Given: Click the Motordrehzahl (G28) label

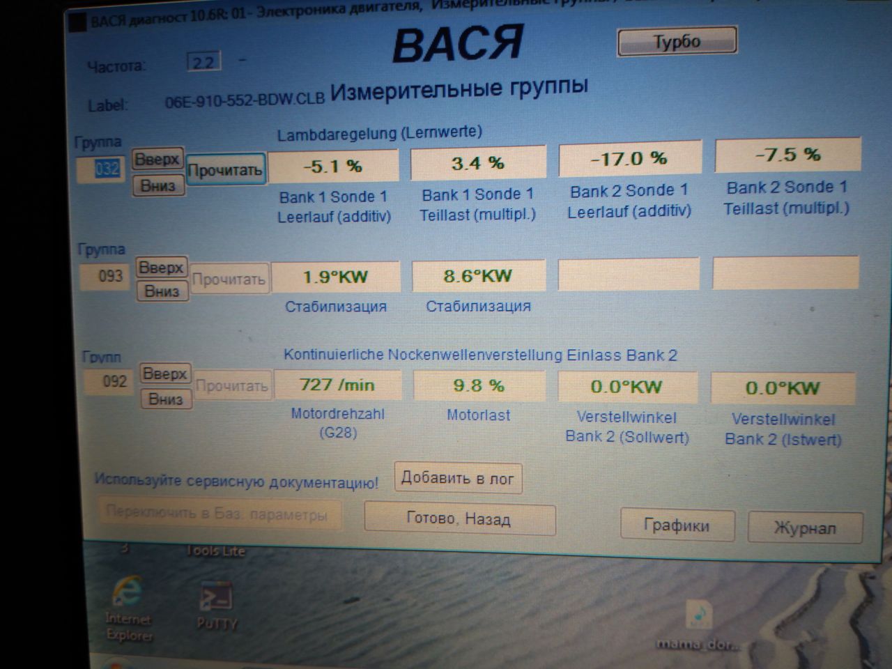Looking at the screenshot, I should pos(338,423).
